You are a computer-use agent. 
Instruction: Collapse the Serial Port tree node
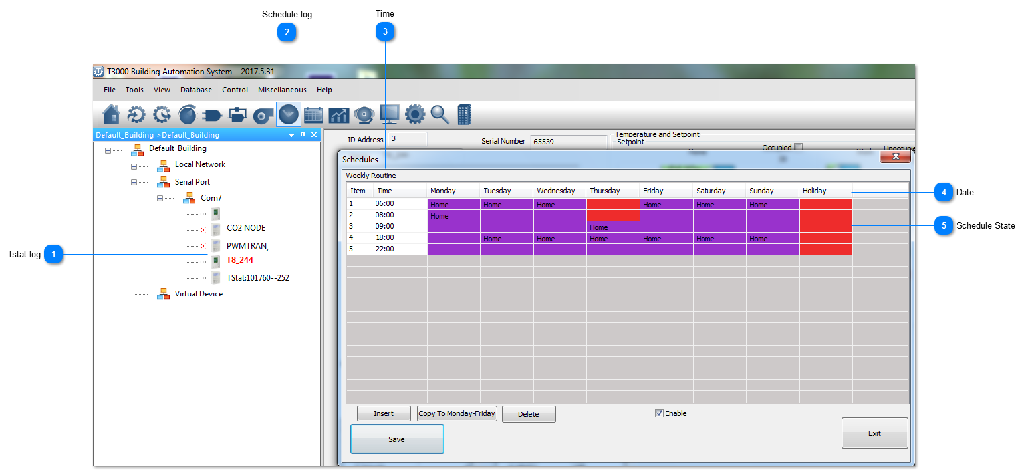(x=134, y=182)
